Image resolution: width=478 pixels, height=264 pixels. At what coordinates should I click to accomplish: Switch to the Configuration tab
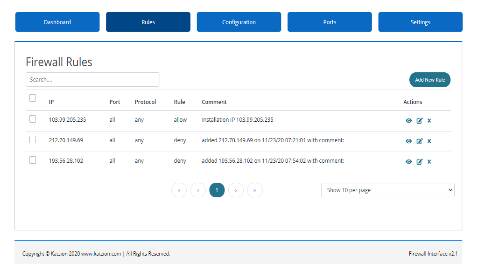(239, 22)
